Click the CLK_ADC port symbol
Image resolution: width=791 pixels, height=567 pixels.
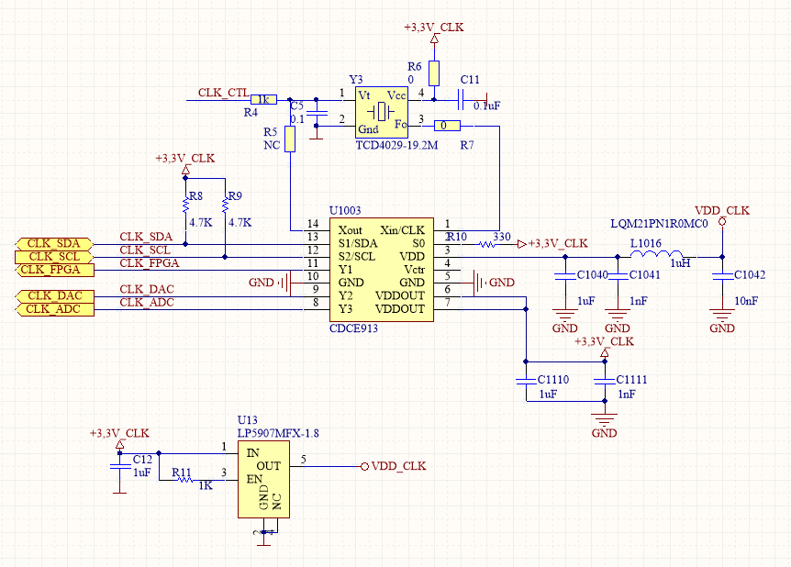pyautogui.click(x=54, y=309)
